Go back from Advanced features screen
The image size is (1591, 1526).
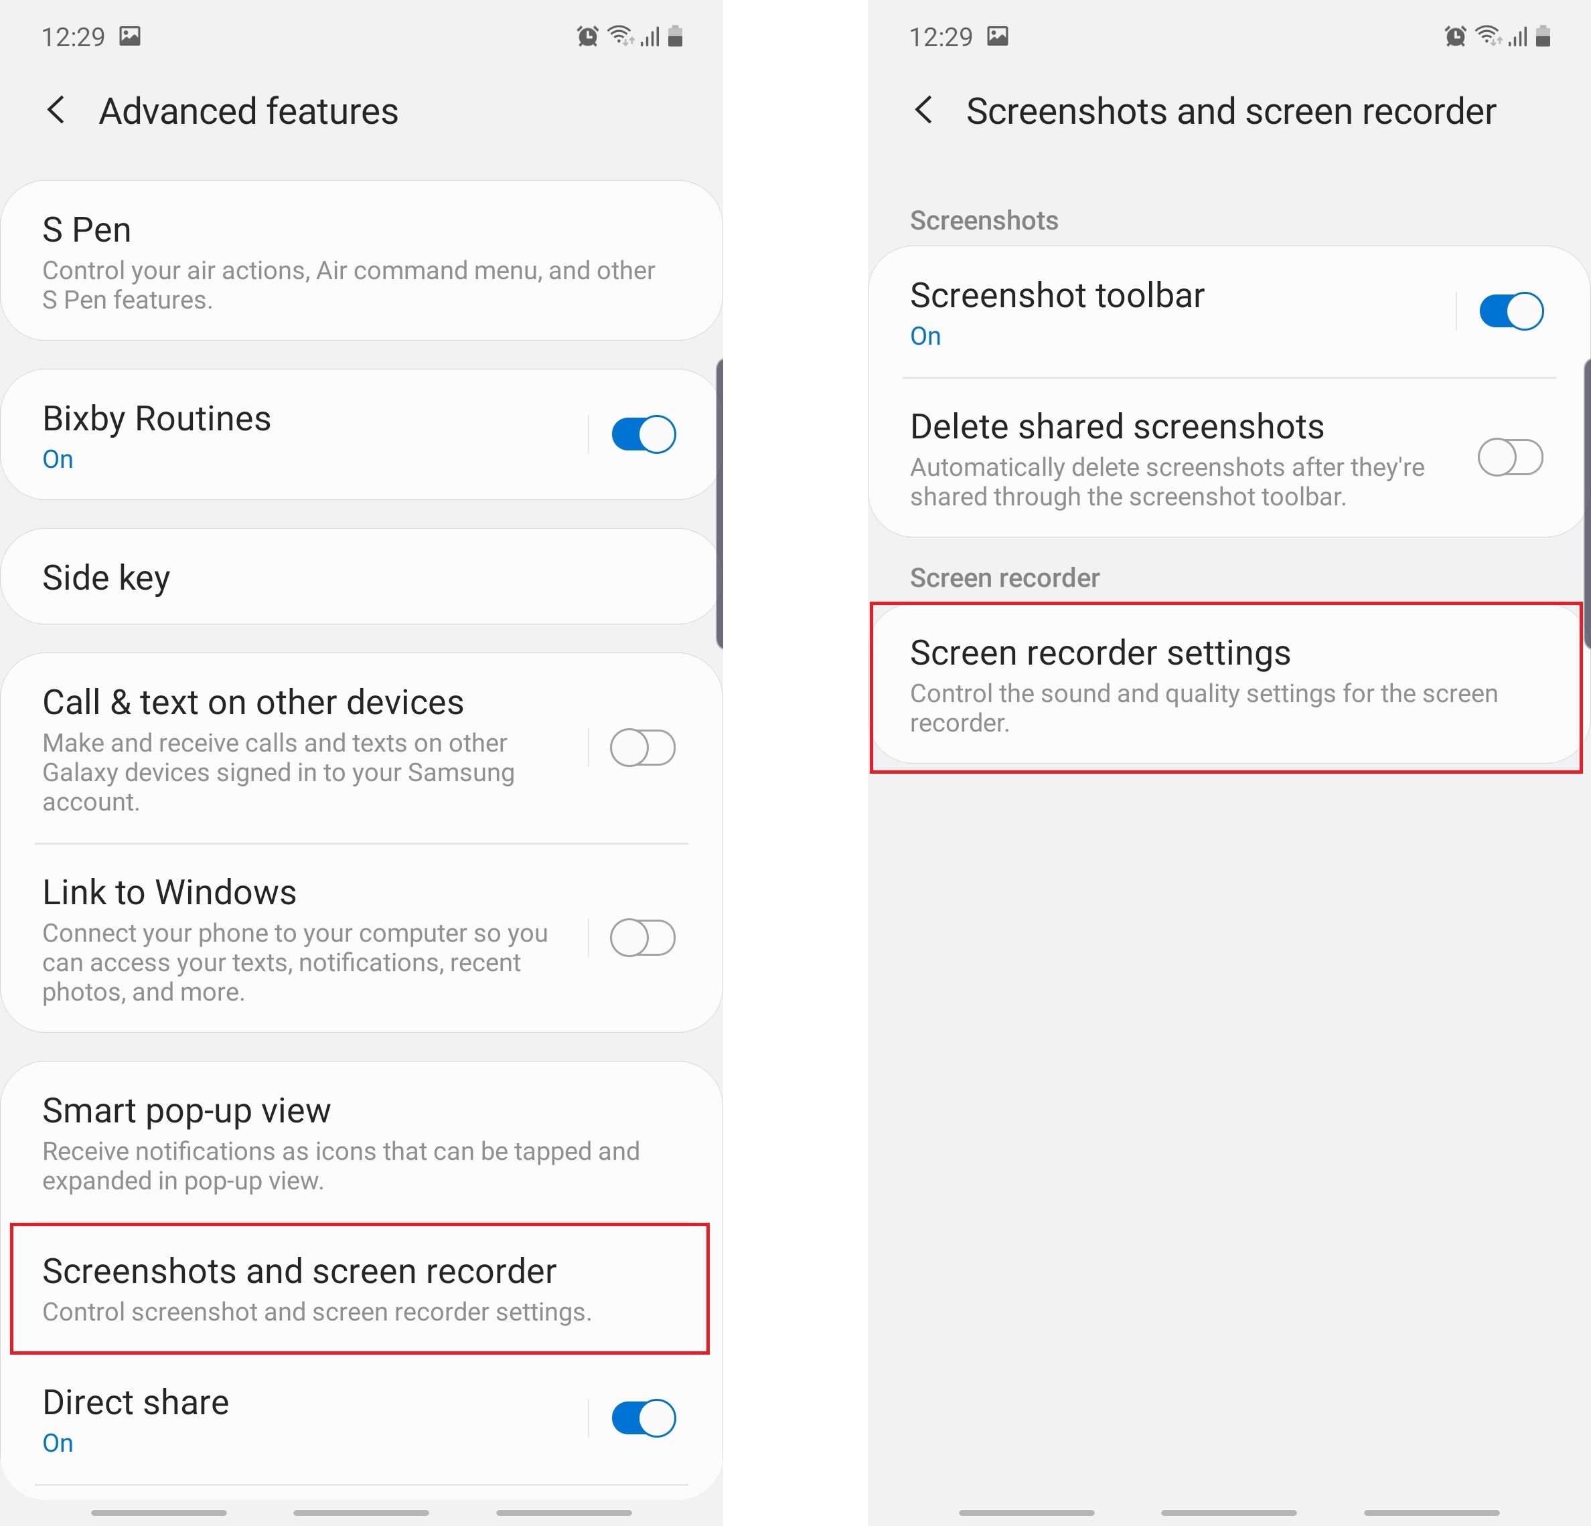(x=56, y=110)
